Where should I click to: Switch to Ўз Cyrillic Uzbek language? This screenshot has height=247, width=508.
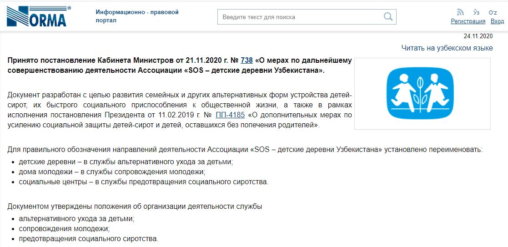click(476, 13)
